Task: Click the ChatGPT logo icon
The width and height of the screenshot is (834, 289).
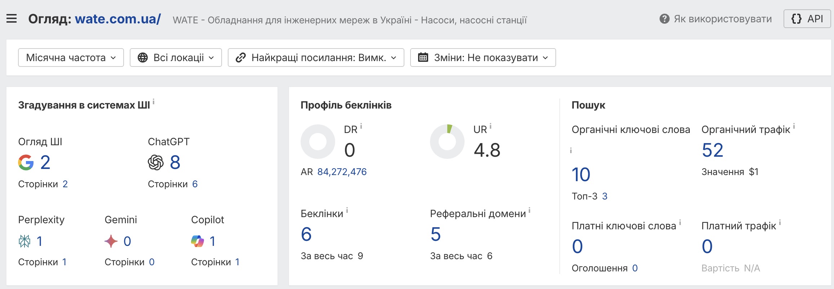Action: (156, 162)
